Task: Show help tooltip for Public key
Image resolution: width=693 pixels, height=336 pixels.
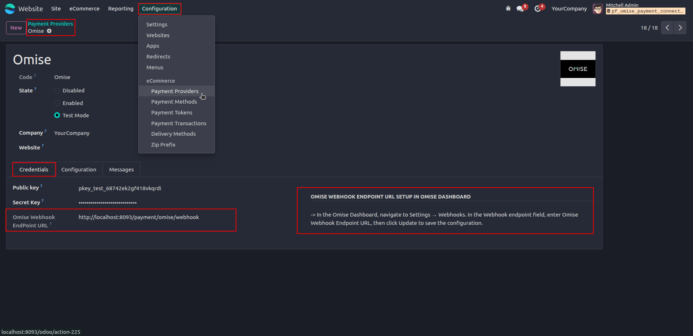Action: pos(41,186)
